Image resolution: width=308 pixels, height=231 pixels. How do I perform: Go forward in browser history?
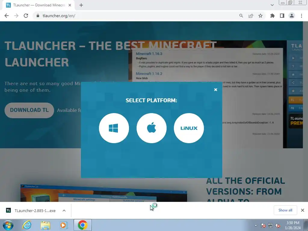tap(16, 16)
